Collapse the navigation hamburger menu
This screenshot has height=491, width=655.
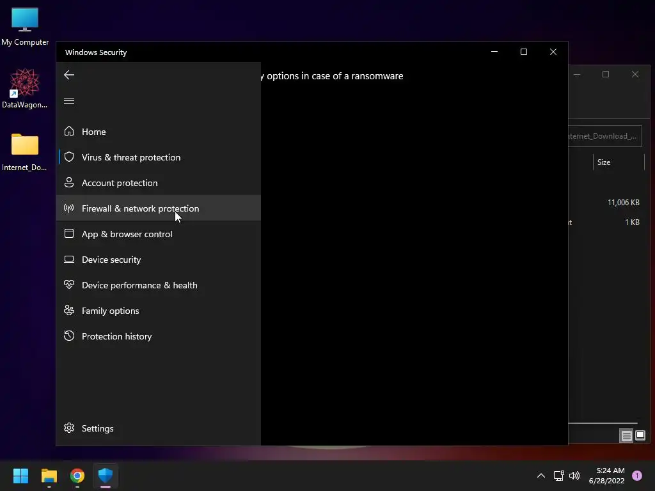[x=69, y=100]
